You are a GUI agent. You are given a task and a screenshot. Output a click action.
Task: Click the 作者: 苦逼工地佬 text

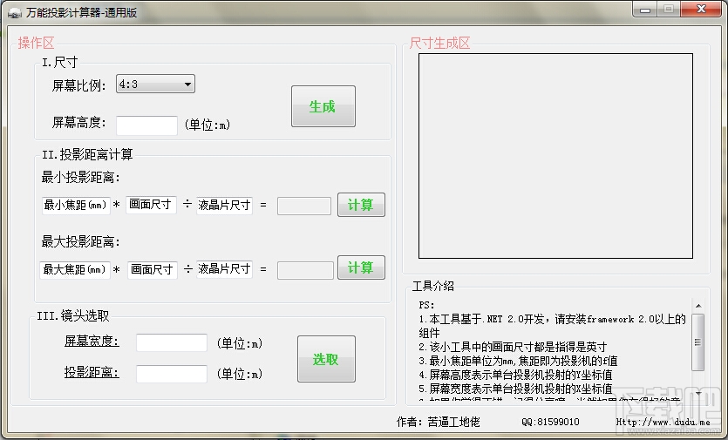[x=438, y=422]
